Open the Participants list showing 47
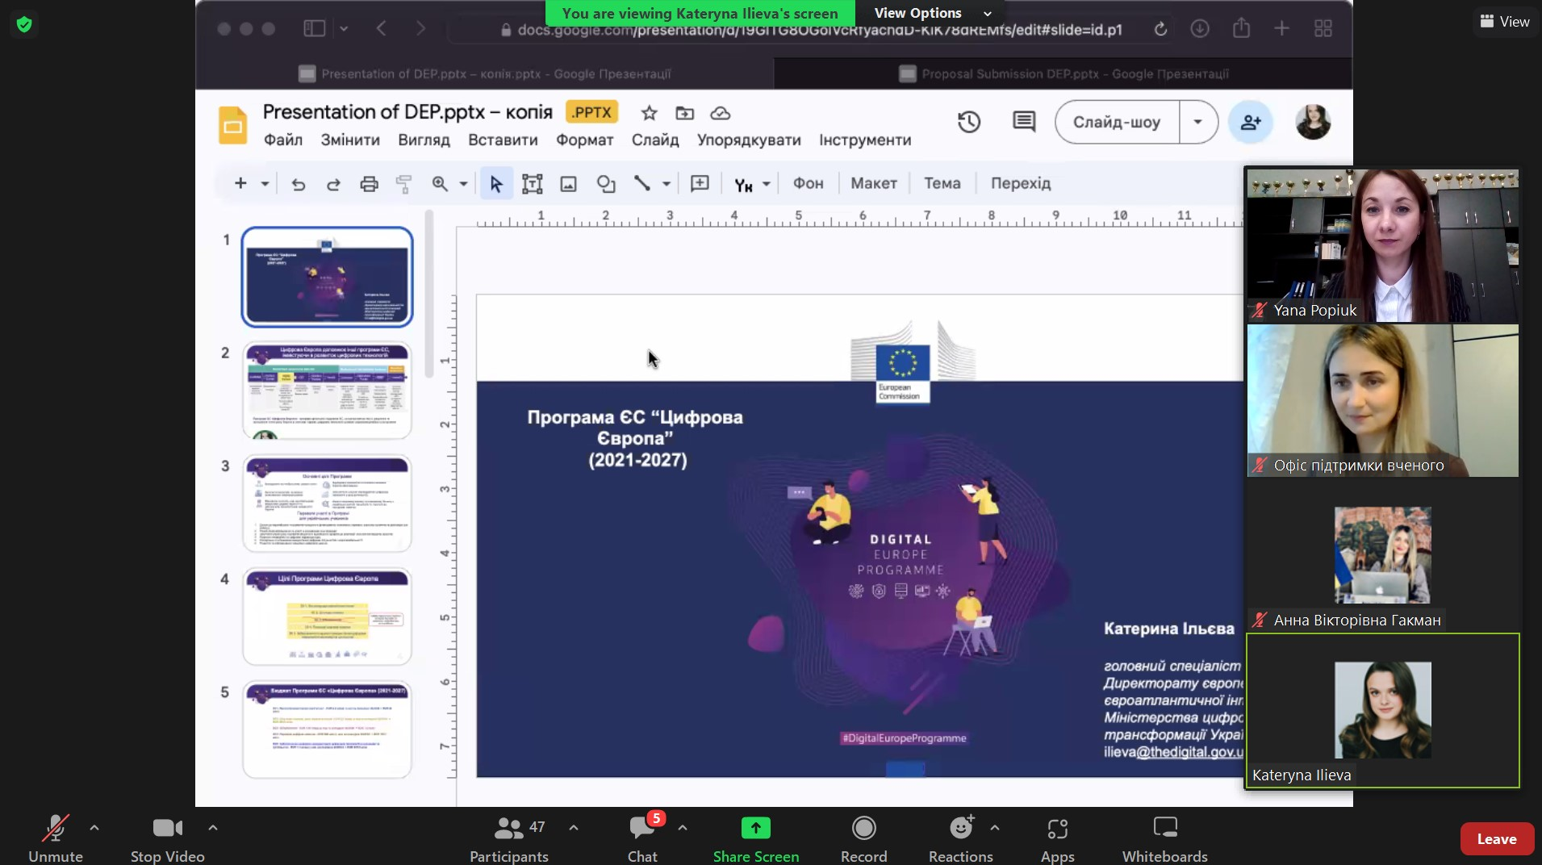1542x865 pixels. click(509, 839)
